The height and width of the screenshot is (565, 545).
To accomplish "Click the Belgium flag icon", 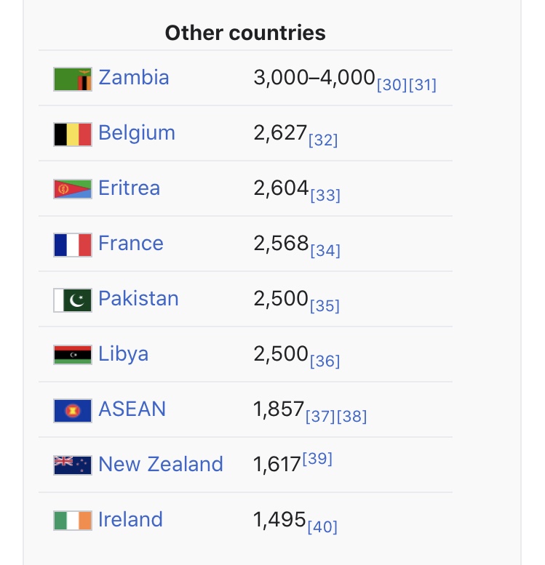I will pyautogui.click(x=73, y=135).
